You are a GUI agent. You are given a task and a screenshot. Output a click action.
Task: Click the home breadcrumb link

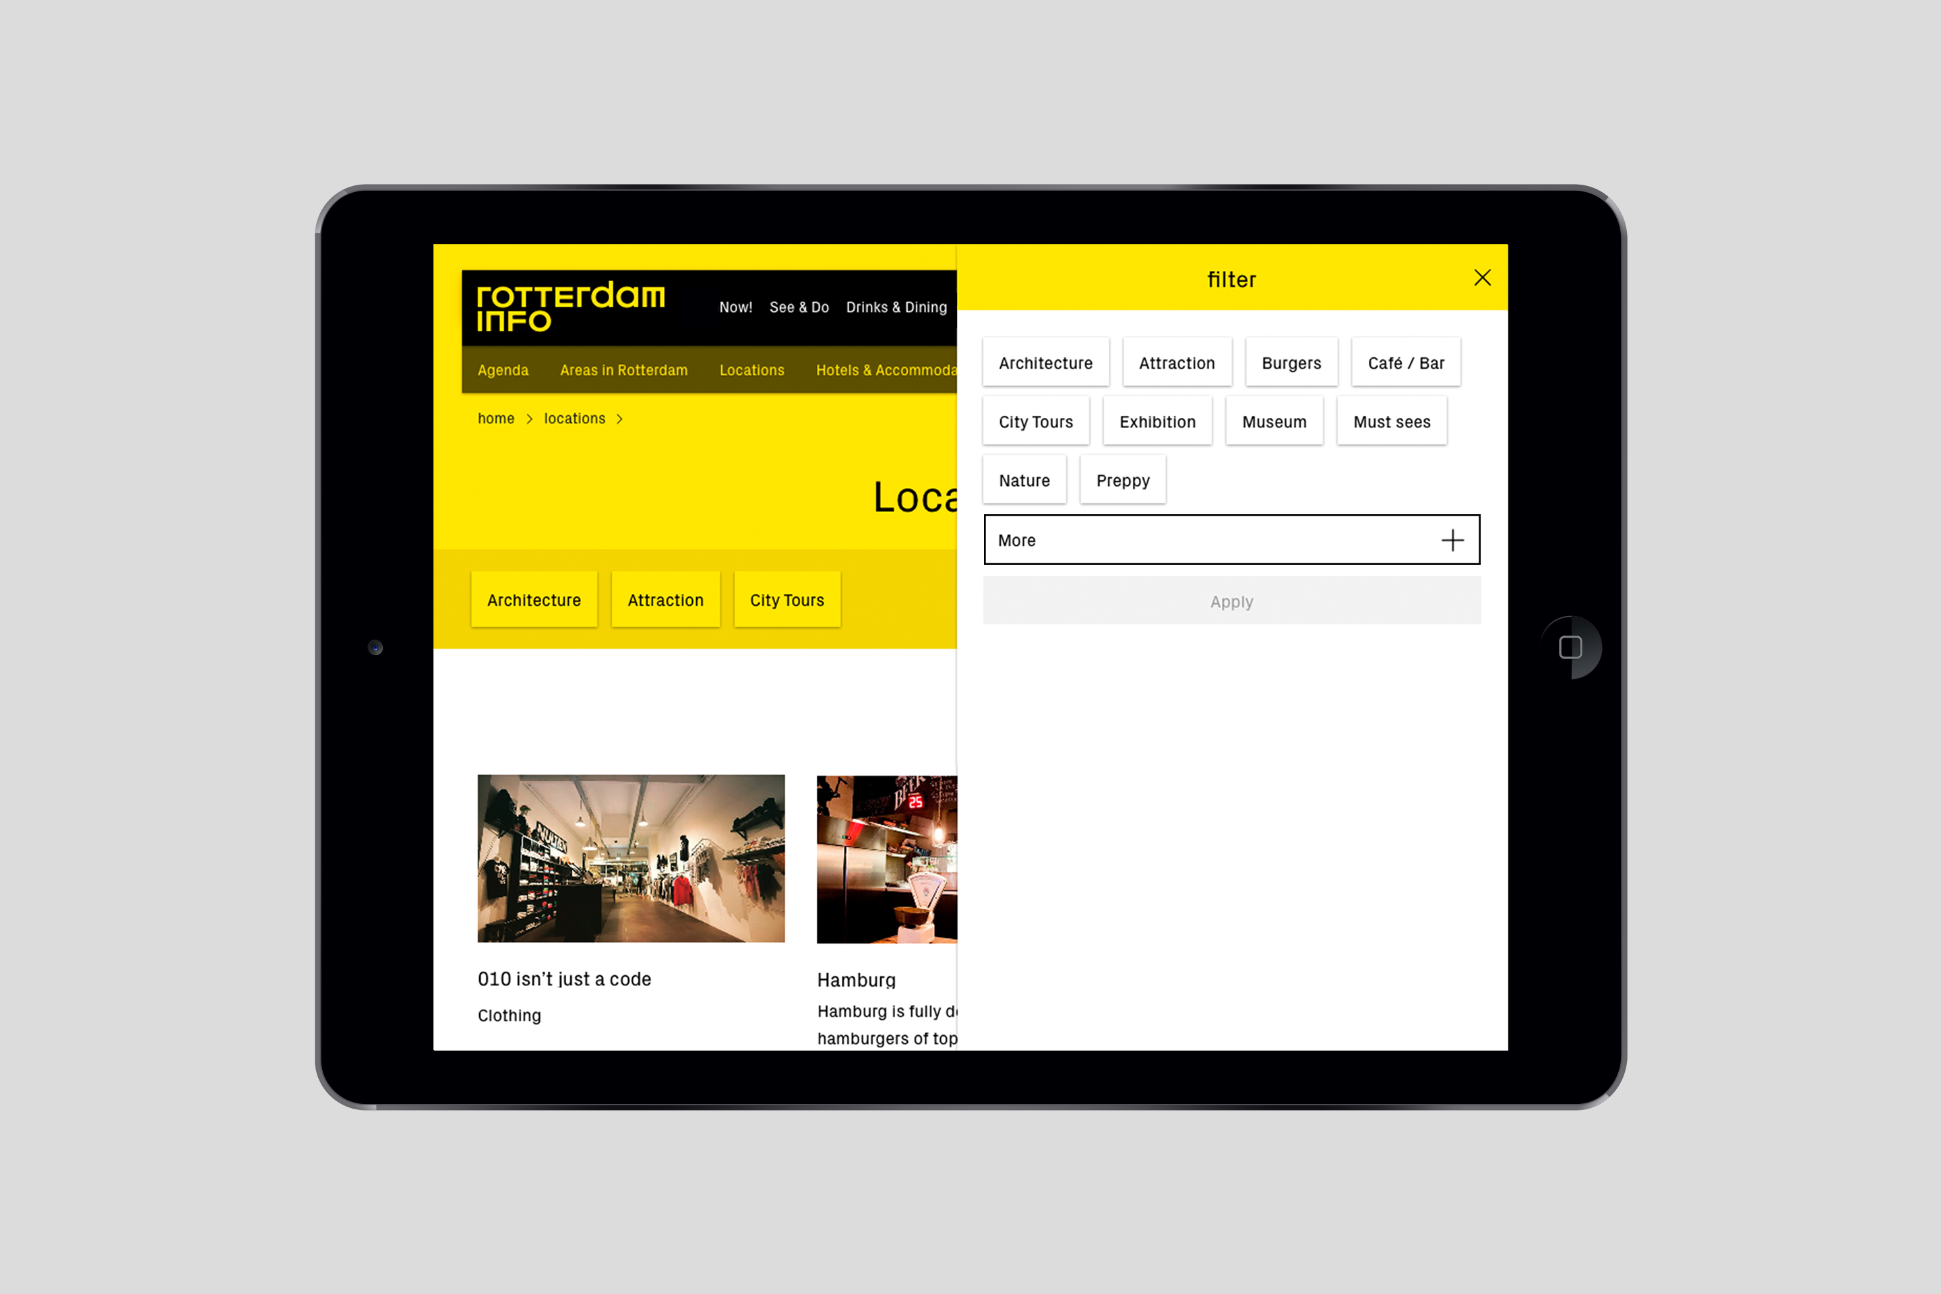coord(495,419)
